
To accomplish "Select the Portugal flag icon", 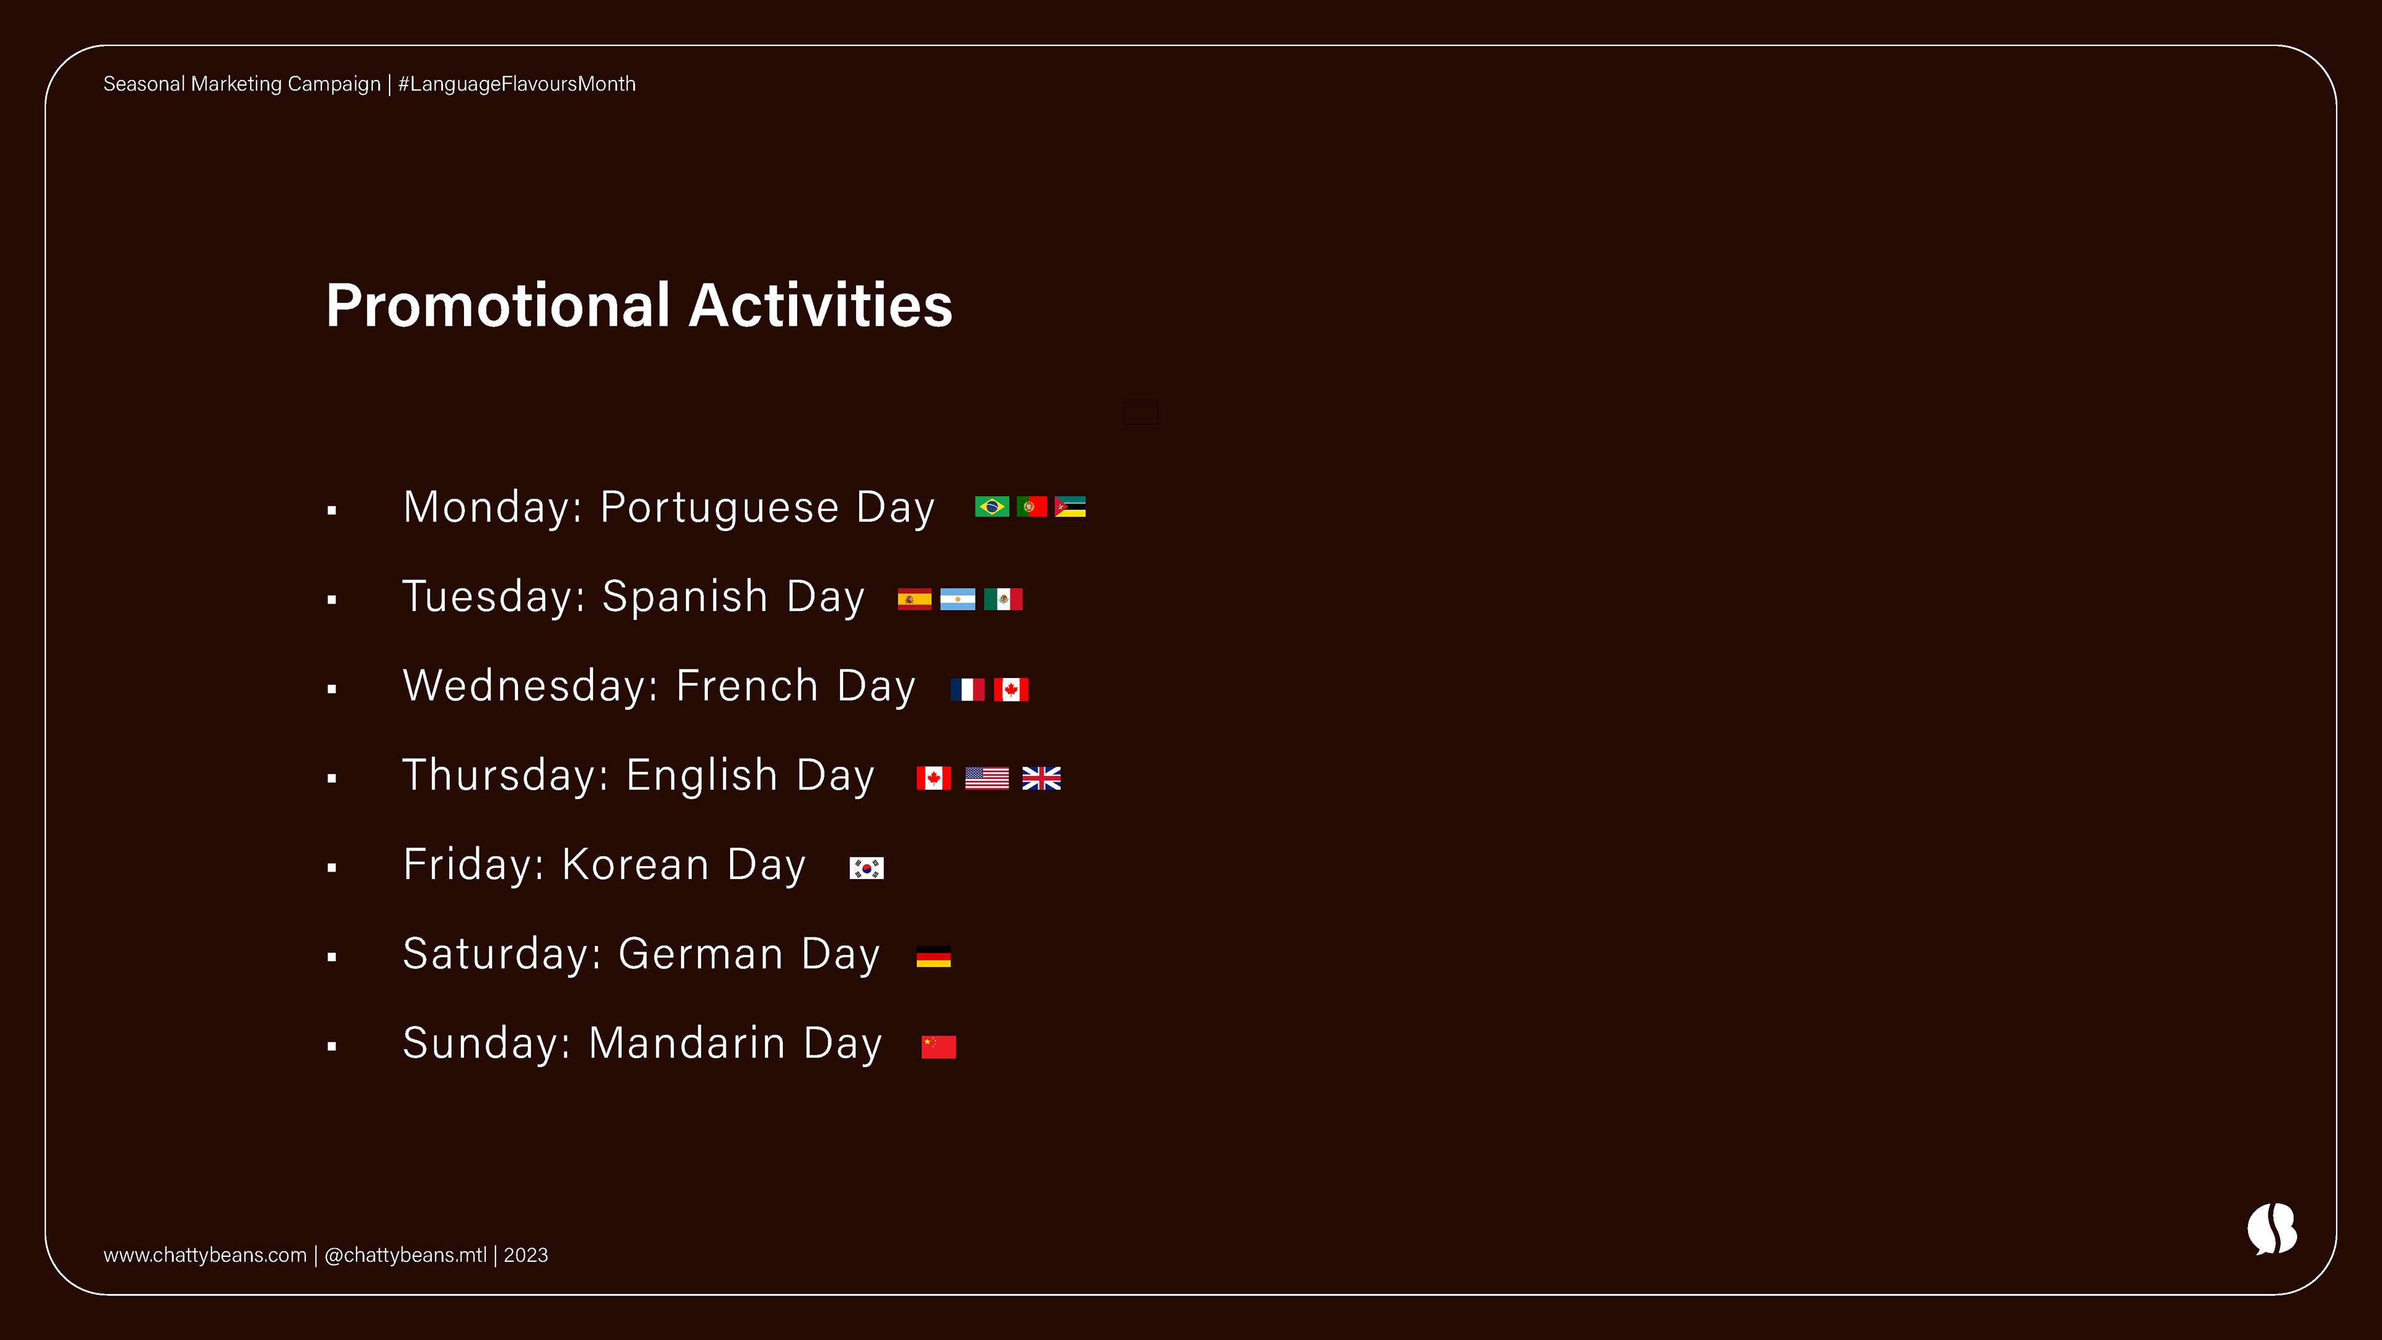I will 1031,507.
